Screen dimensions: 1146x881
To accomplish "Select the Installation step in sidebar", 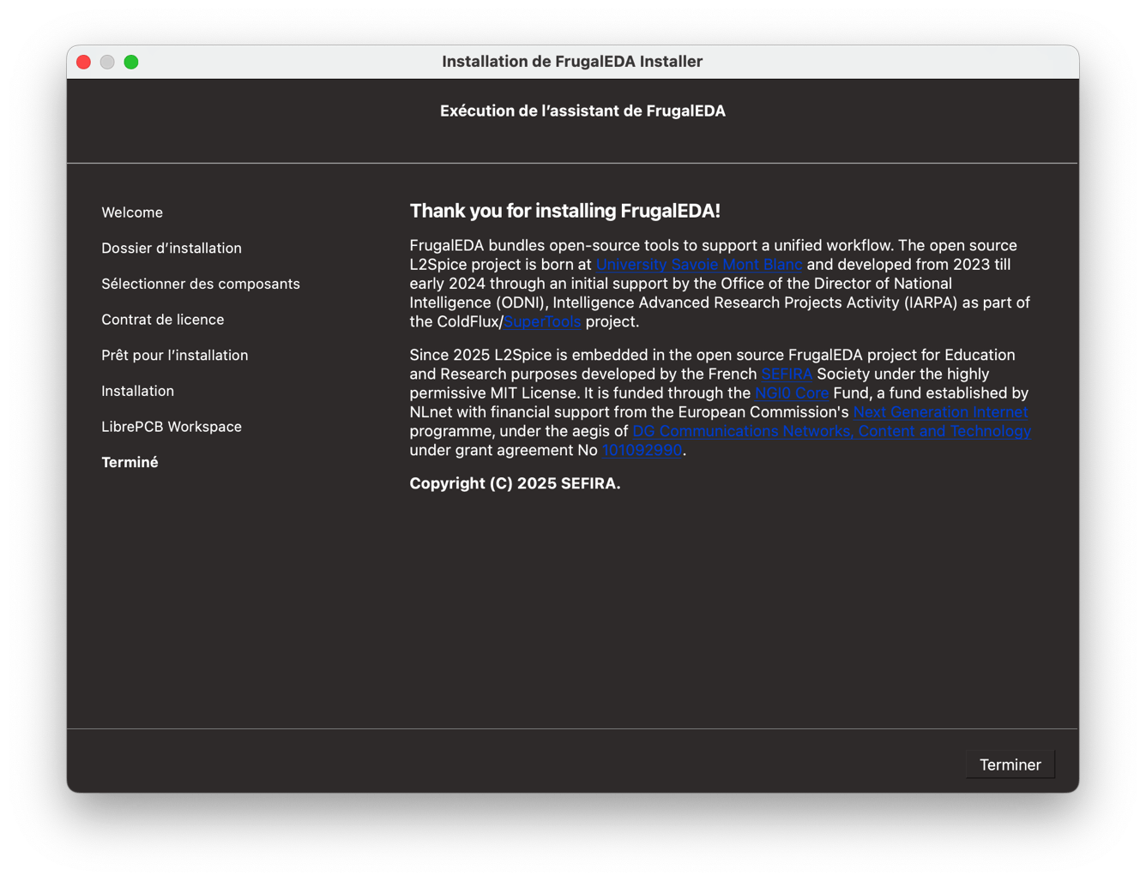I will [138, 391].
